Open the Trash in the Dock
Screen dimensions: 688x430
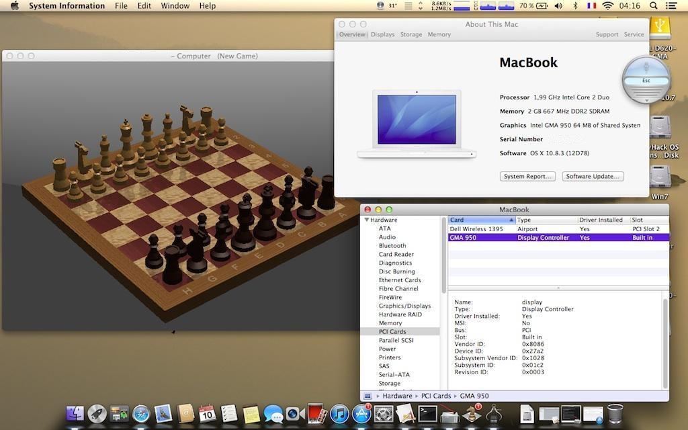615,414
